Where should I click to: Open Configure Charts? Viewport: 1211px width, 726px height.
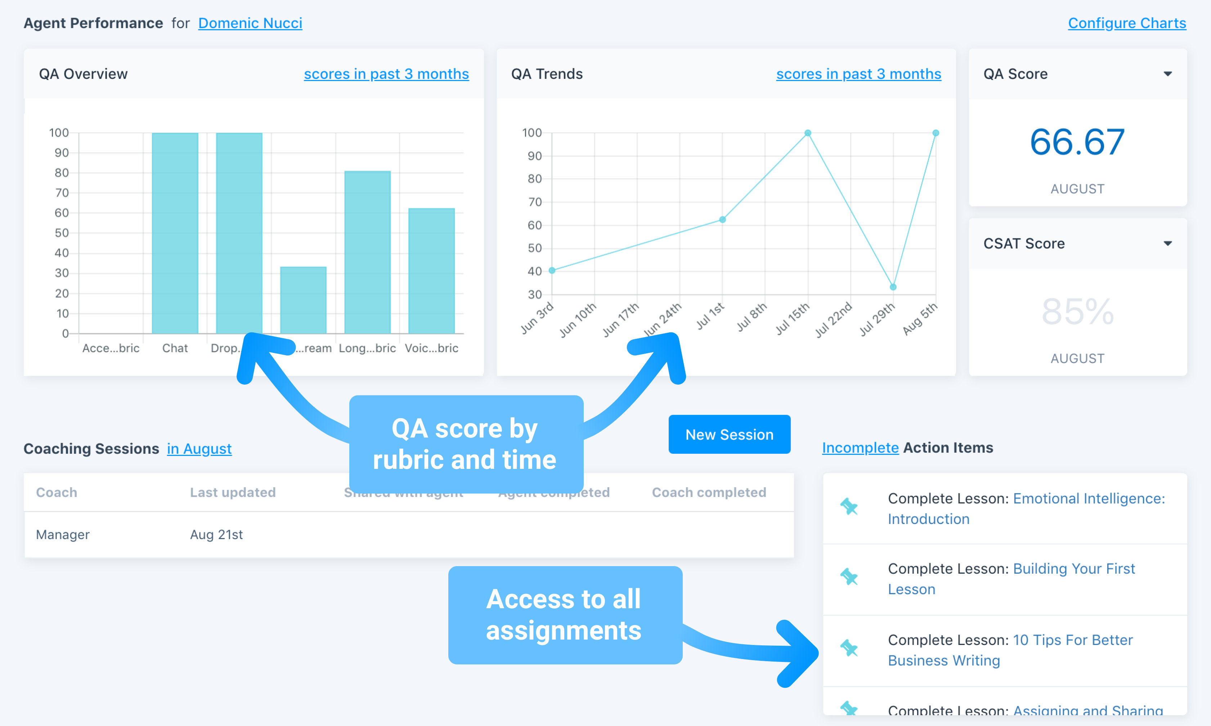click(1127, 22)
